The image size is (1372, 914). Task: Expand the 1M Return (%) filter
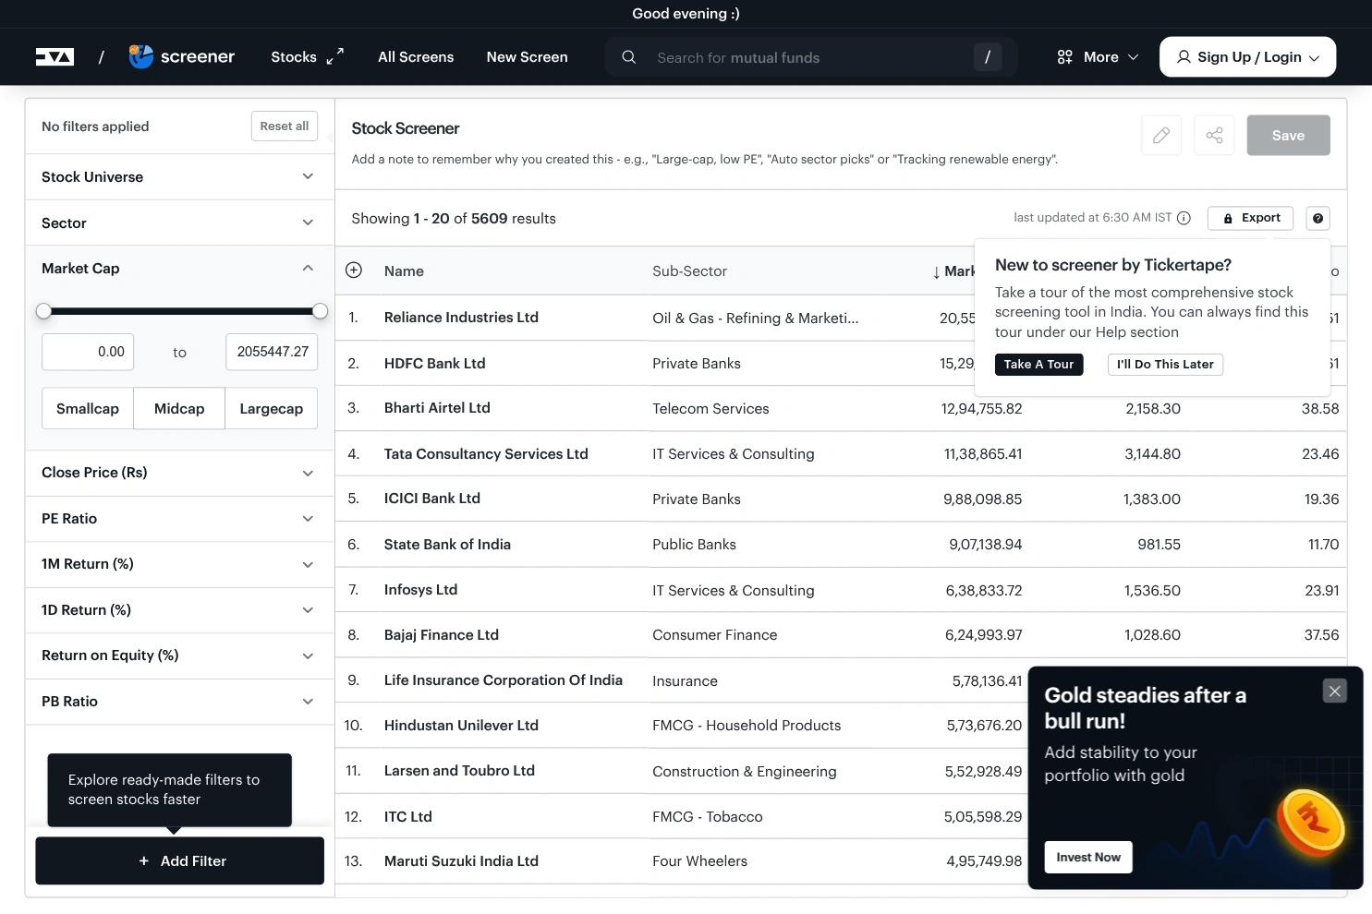179,564
